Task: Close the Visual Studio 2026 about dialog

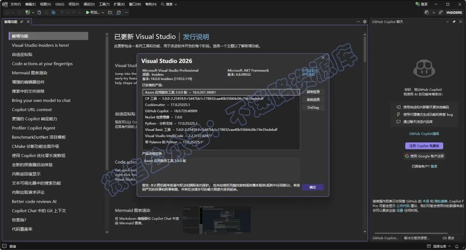Action: tap(323, 58)
